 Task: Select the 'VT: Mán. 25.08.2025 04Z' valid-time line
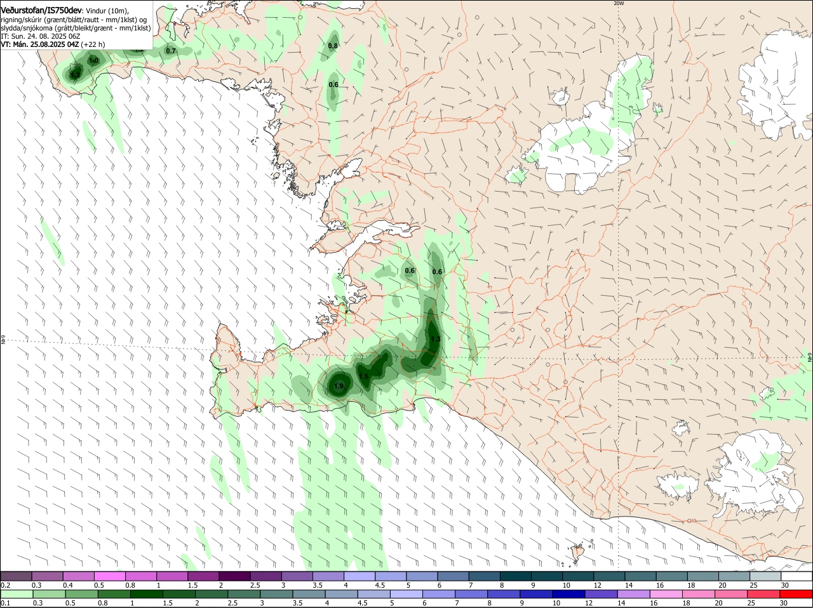tap(40, 44)
